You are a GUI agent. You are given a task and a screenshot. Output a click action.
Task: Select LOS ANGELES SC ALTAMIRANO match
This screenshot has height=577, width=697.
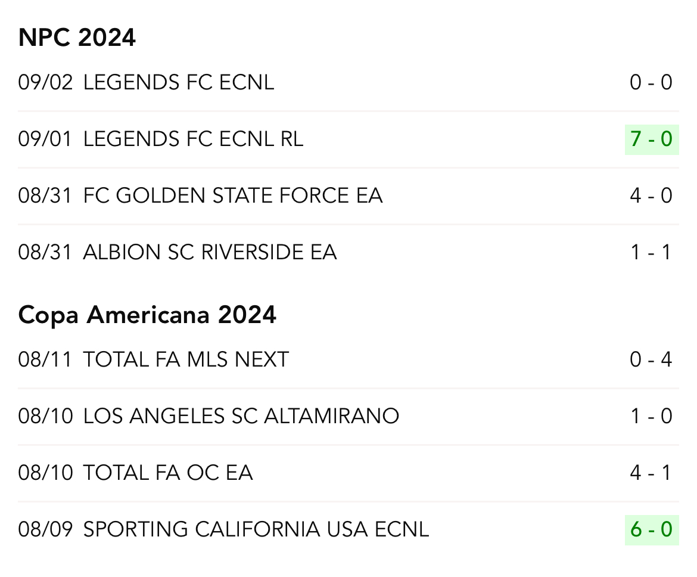point(241,416)
